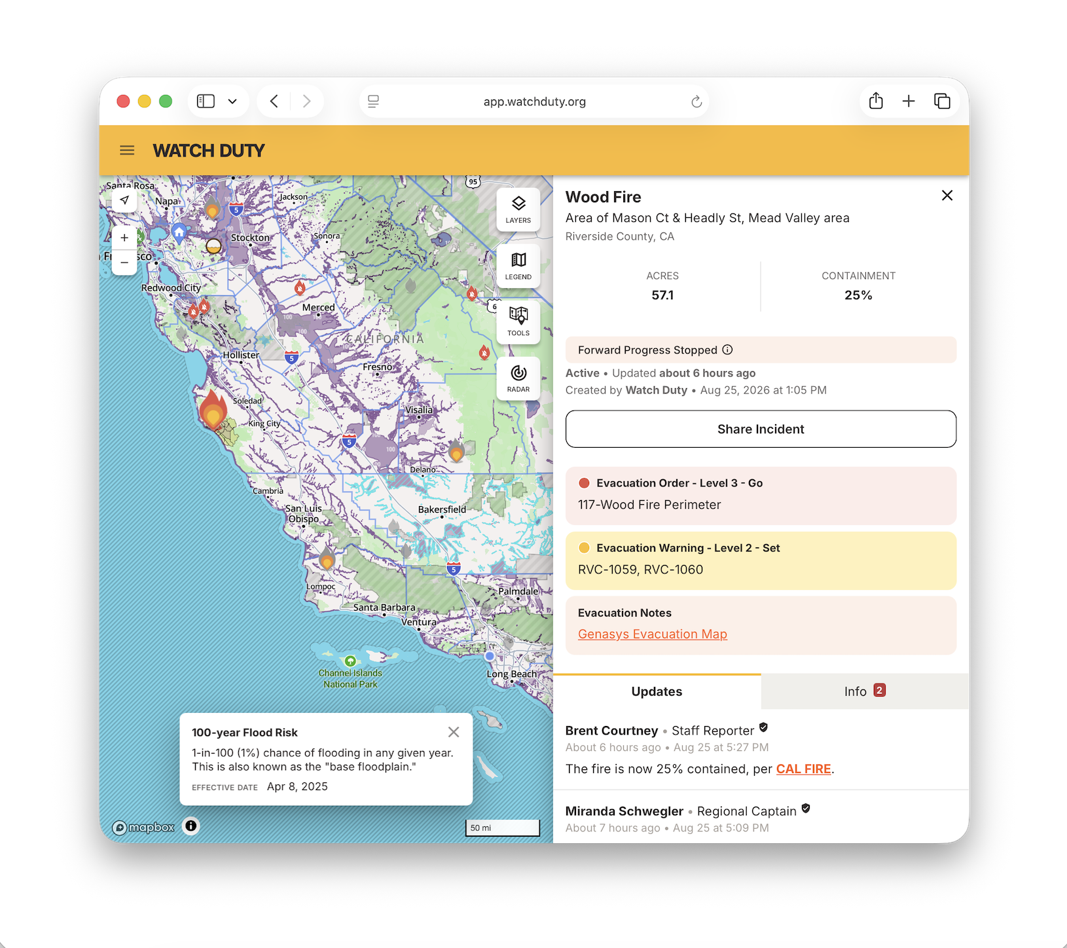Open the Mapbox attribution info icon
The width and height of the screenshot is (1067, 948).
point(191,826)
